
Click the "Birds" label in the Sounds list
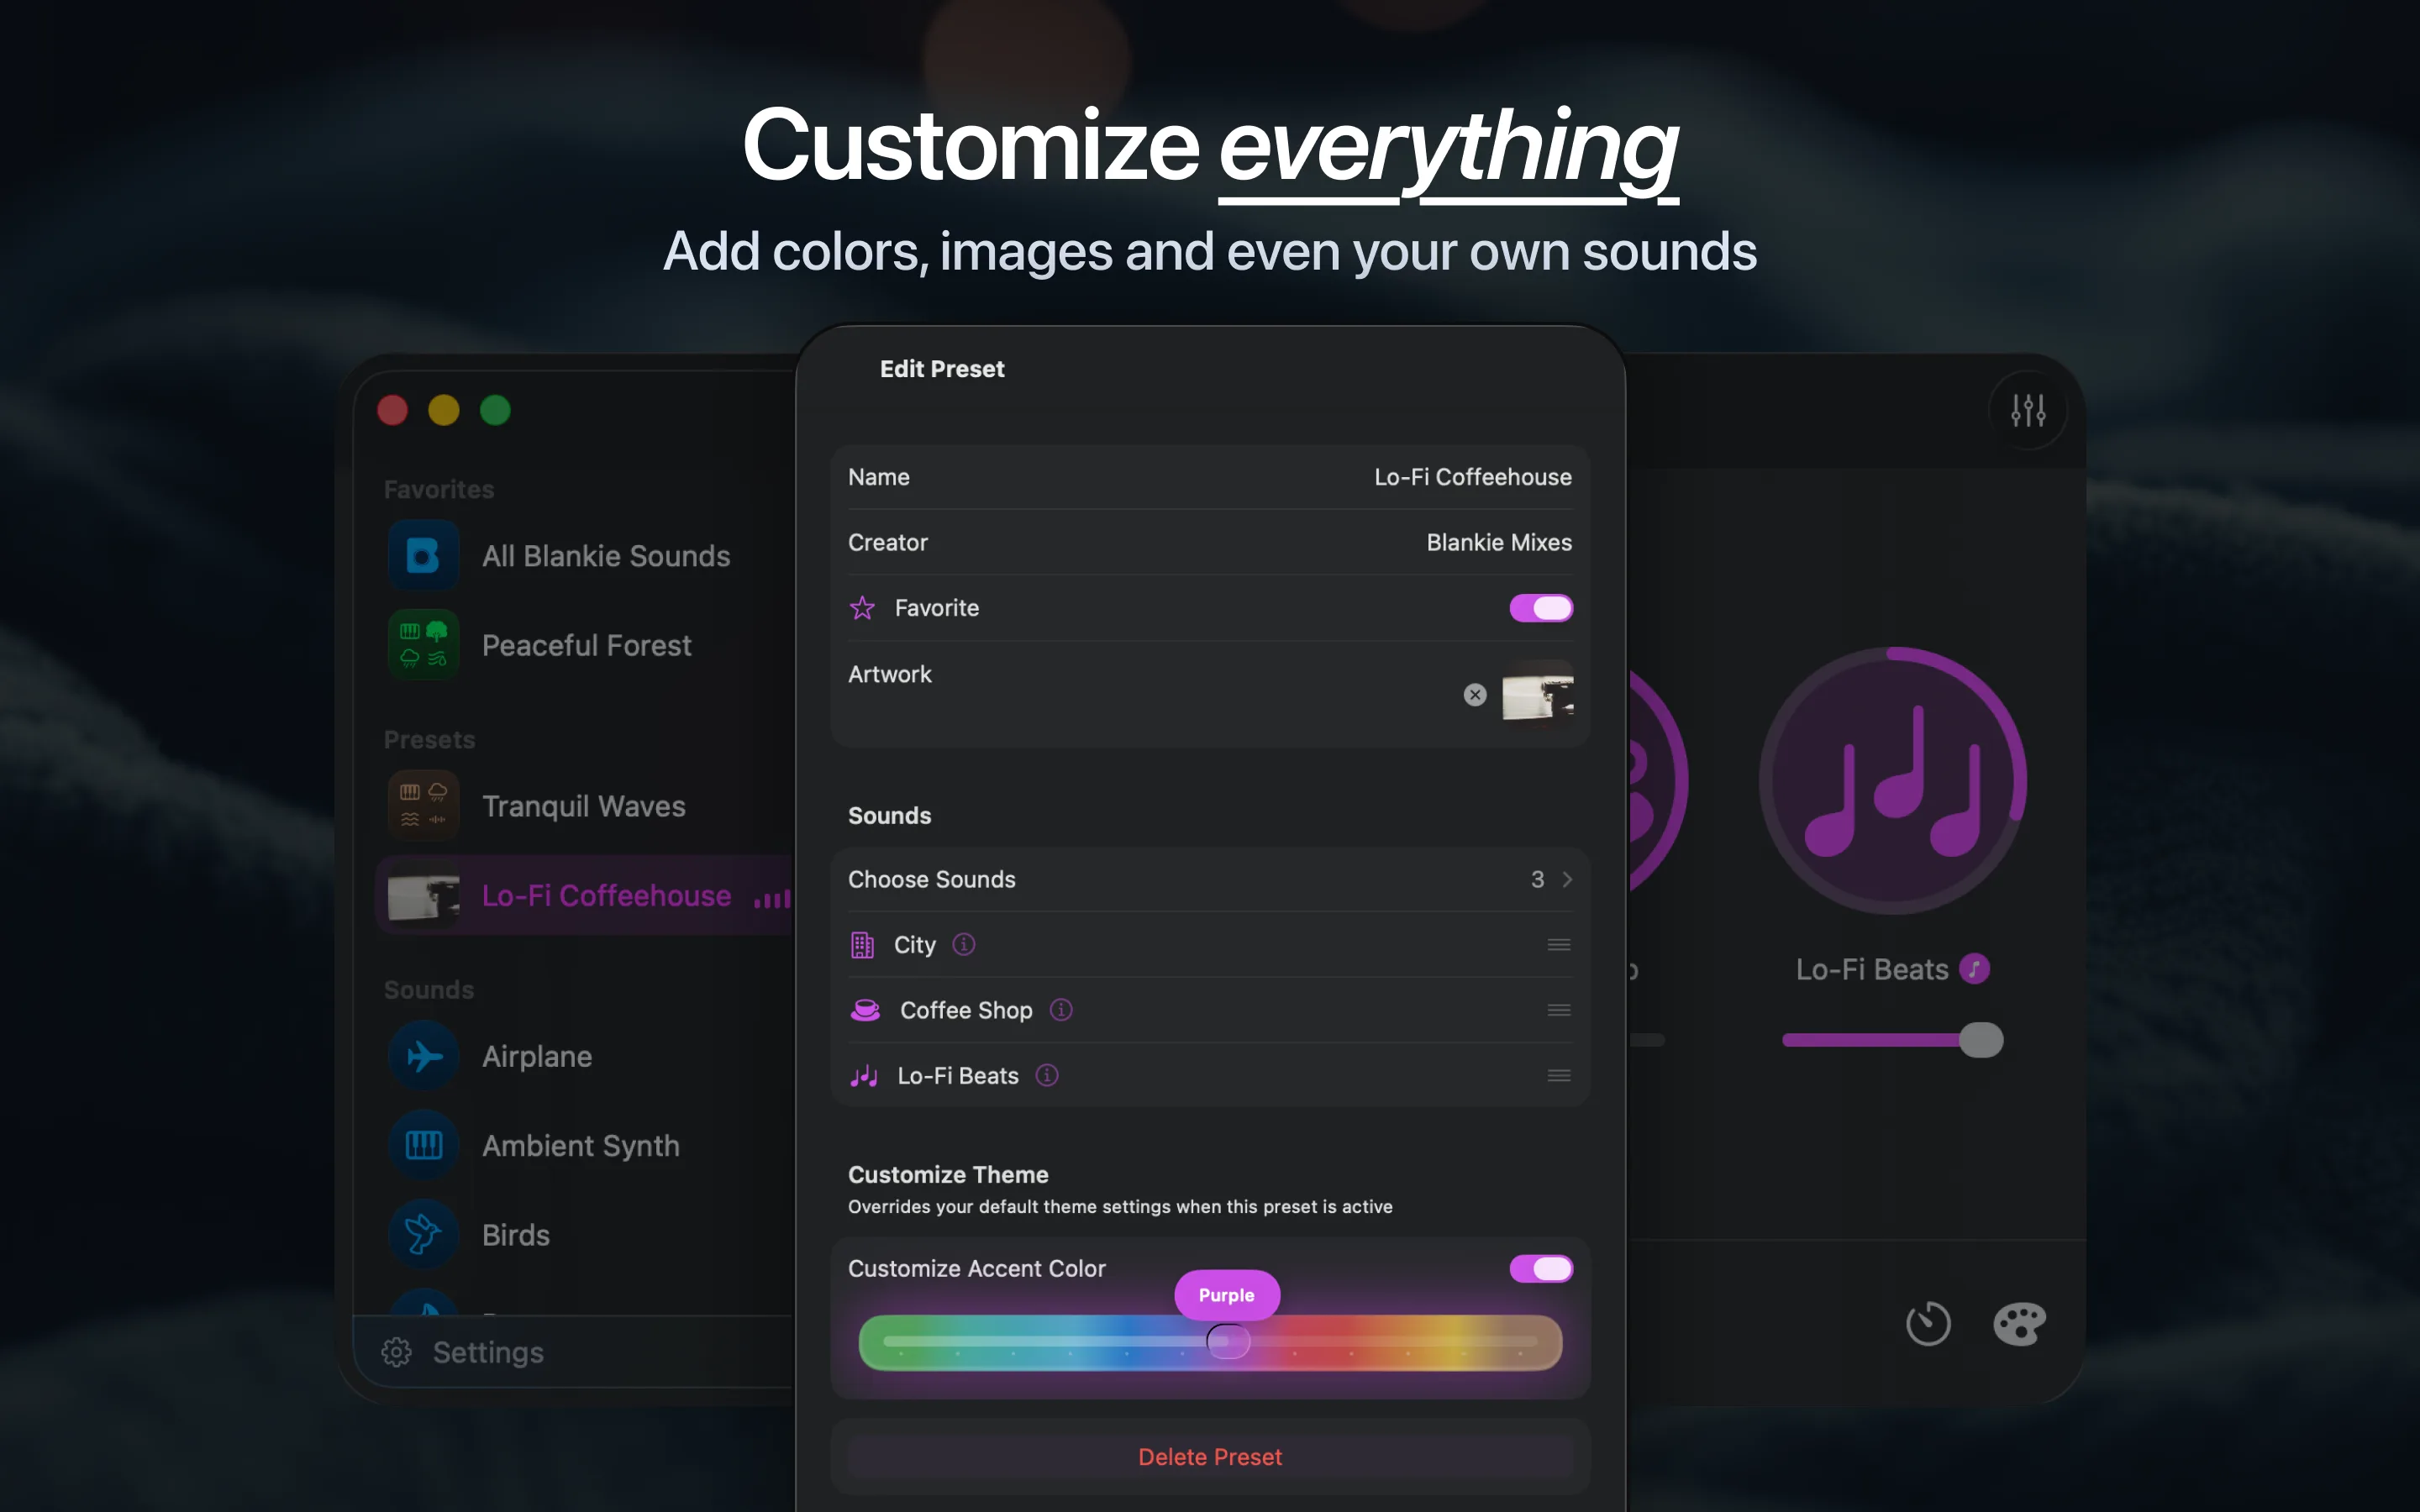pos(516,1235)
